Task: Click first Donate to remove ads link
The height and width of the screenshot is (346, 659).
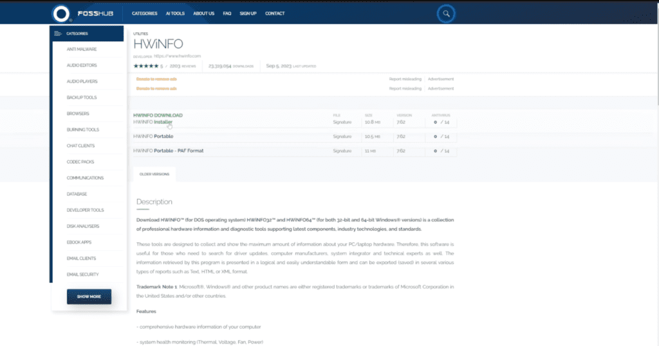Action: pyautogui.click(x=156, y=79)
